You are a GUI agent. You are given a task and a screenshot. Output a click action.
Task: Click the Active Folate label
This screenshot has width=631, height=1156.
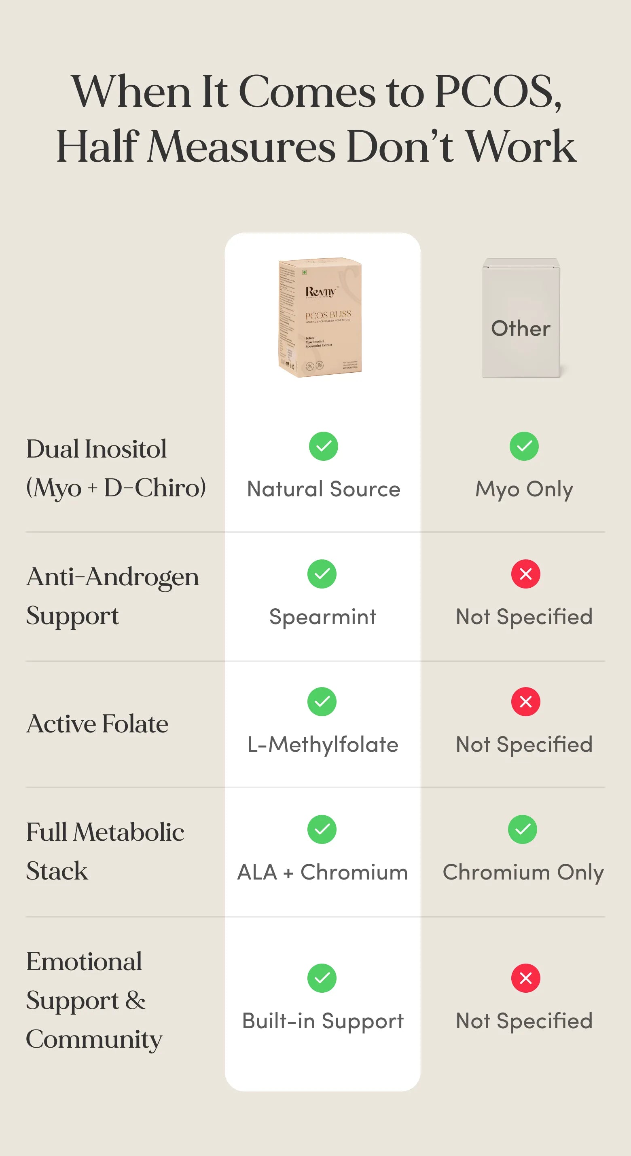click(x=97, y=724)
